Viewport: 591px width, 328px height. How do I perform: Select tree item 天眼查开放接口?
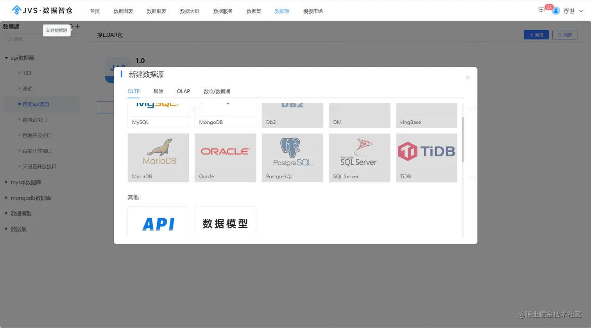click(39, 166)
